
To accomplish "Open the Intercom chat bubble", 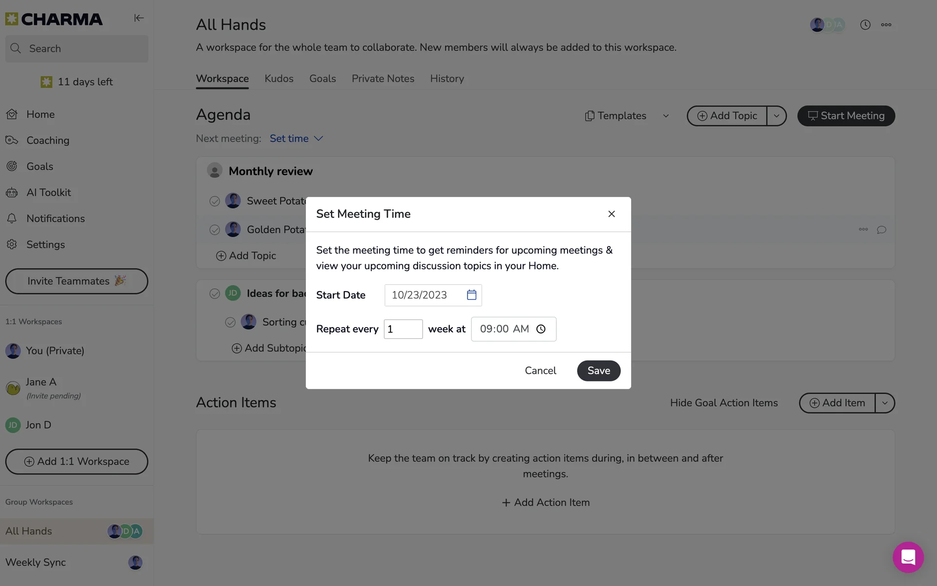I will coord(908,557).
